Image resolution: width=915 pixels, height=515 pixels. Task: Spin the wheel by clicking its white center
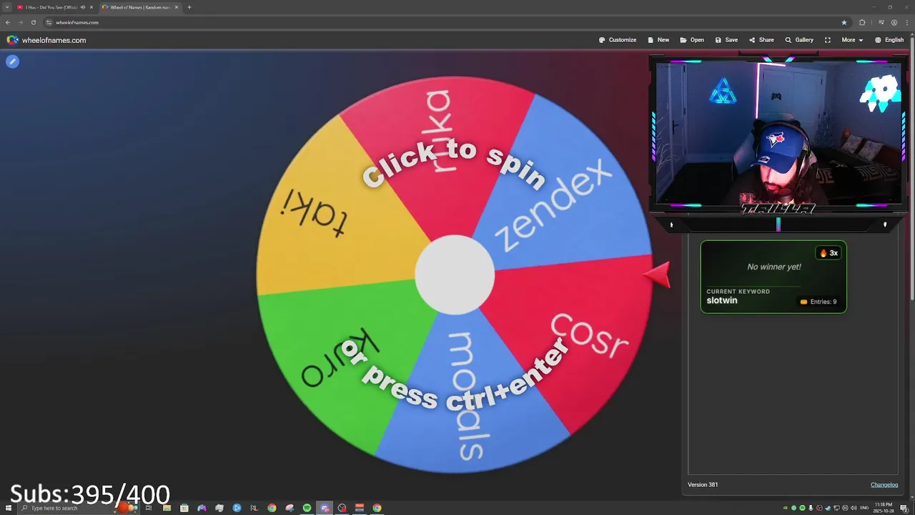[455, 275]
